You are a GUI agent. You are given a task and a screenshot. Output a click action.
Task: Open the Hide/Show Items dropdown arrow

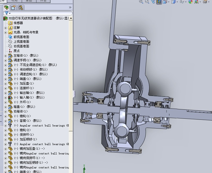[x=186, y=2]
